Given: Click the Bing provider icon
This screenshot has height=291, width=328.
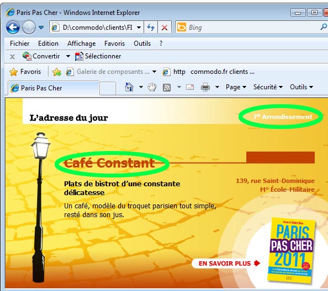Looking at the screenshot, I should point(181,28).
